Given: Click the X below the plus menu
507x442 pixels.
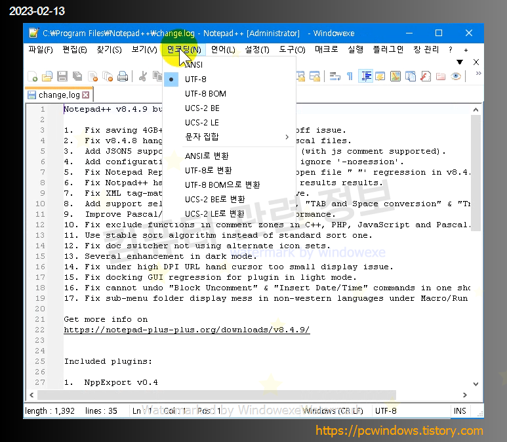Looking at the screenshot, I should coord(476,62).
